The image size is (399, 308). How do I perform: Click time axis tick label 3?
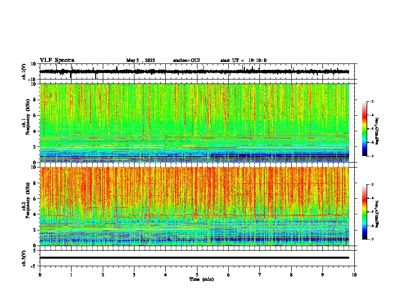point(134,275)
